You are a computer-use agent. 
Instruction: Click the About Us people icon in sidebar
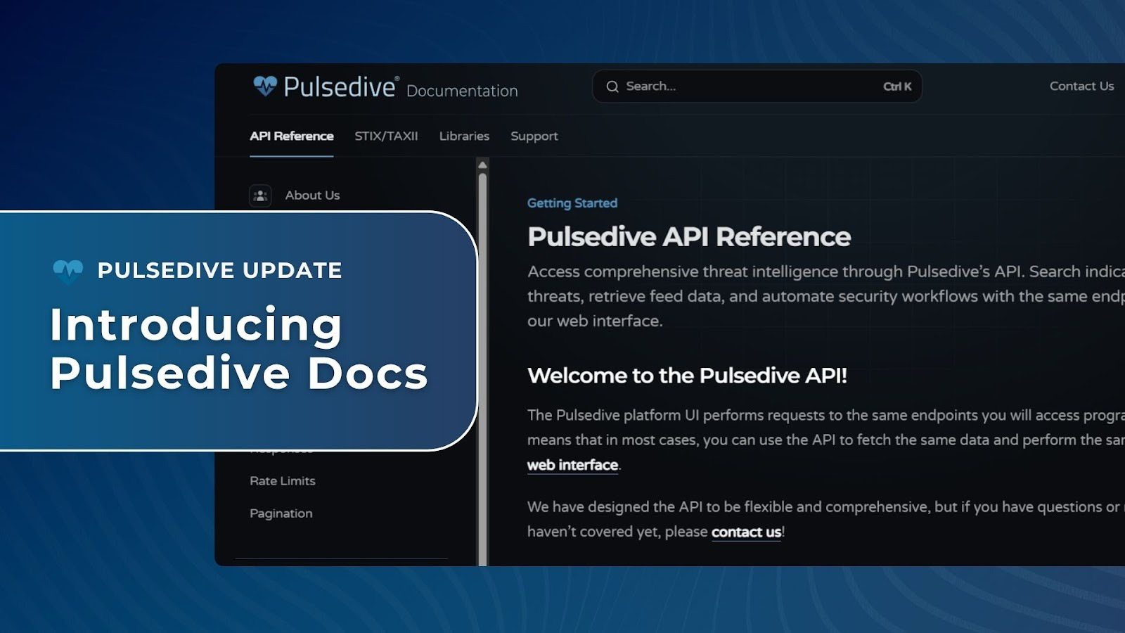pos(259,195)
